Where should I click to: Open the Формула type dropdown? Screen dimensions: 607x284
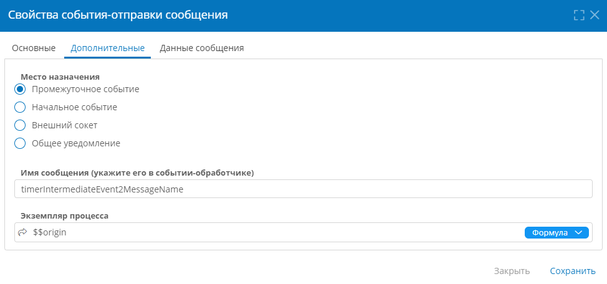(x=557, y=232)
